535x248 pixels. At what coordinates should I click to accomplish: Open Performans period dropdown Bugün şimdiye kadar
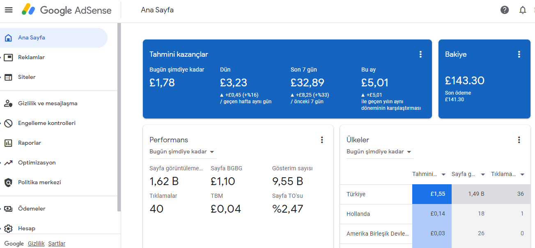(183, 152)
